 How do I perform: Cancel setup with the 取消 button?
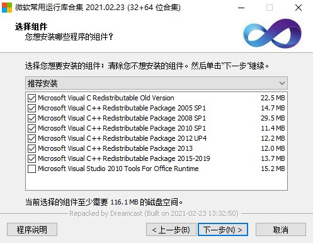pyautogui.click(x=281, y=230)
